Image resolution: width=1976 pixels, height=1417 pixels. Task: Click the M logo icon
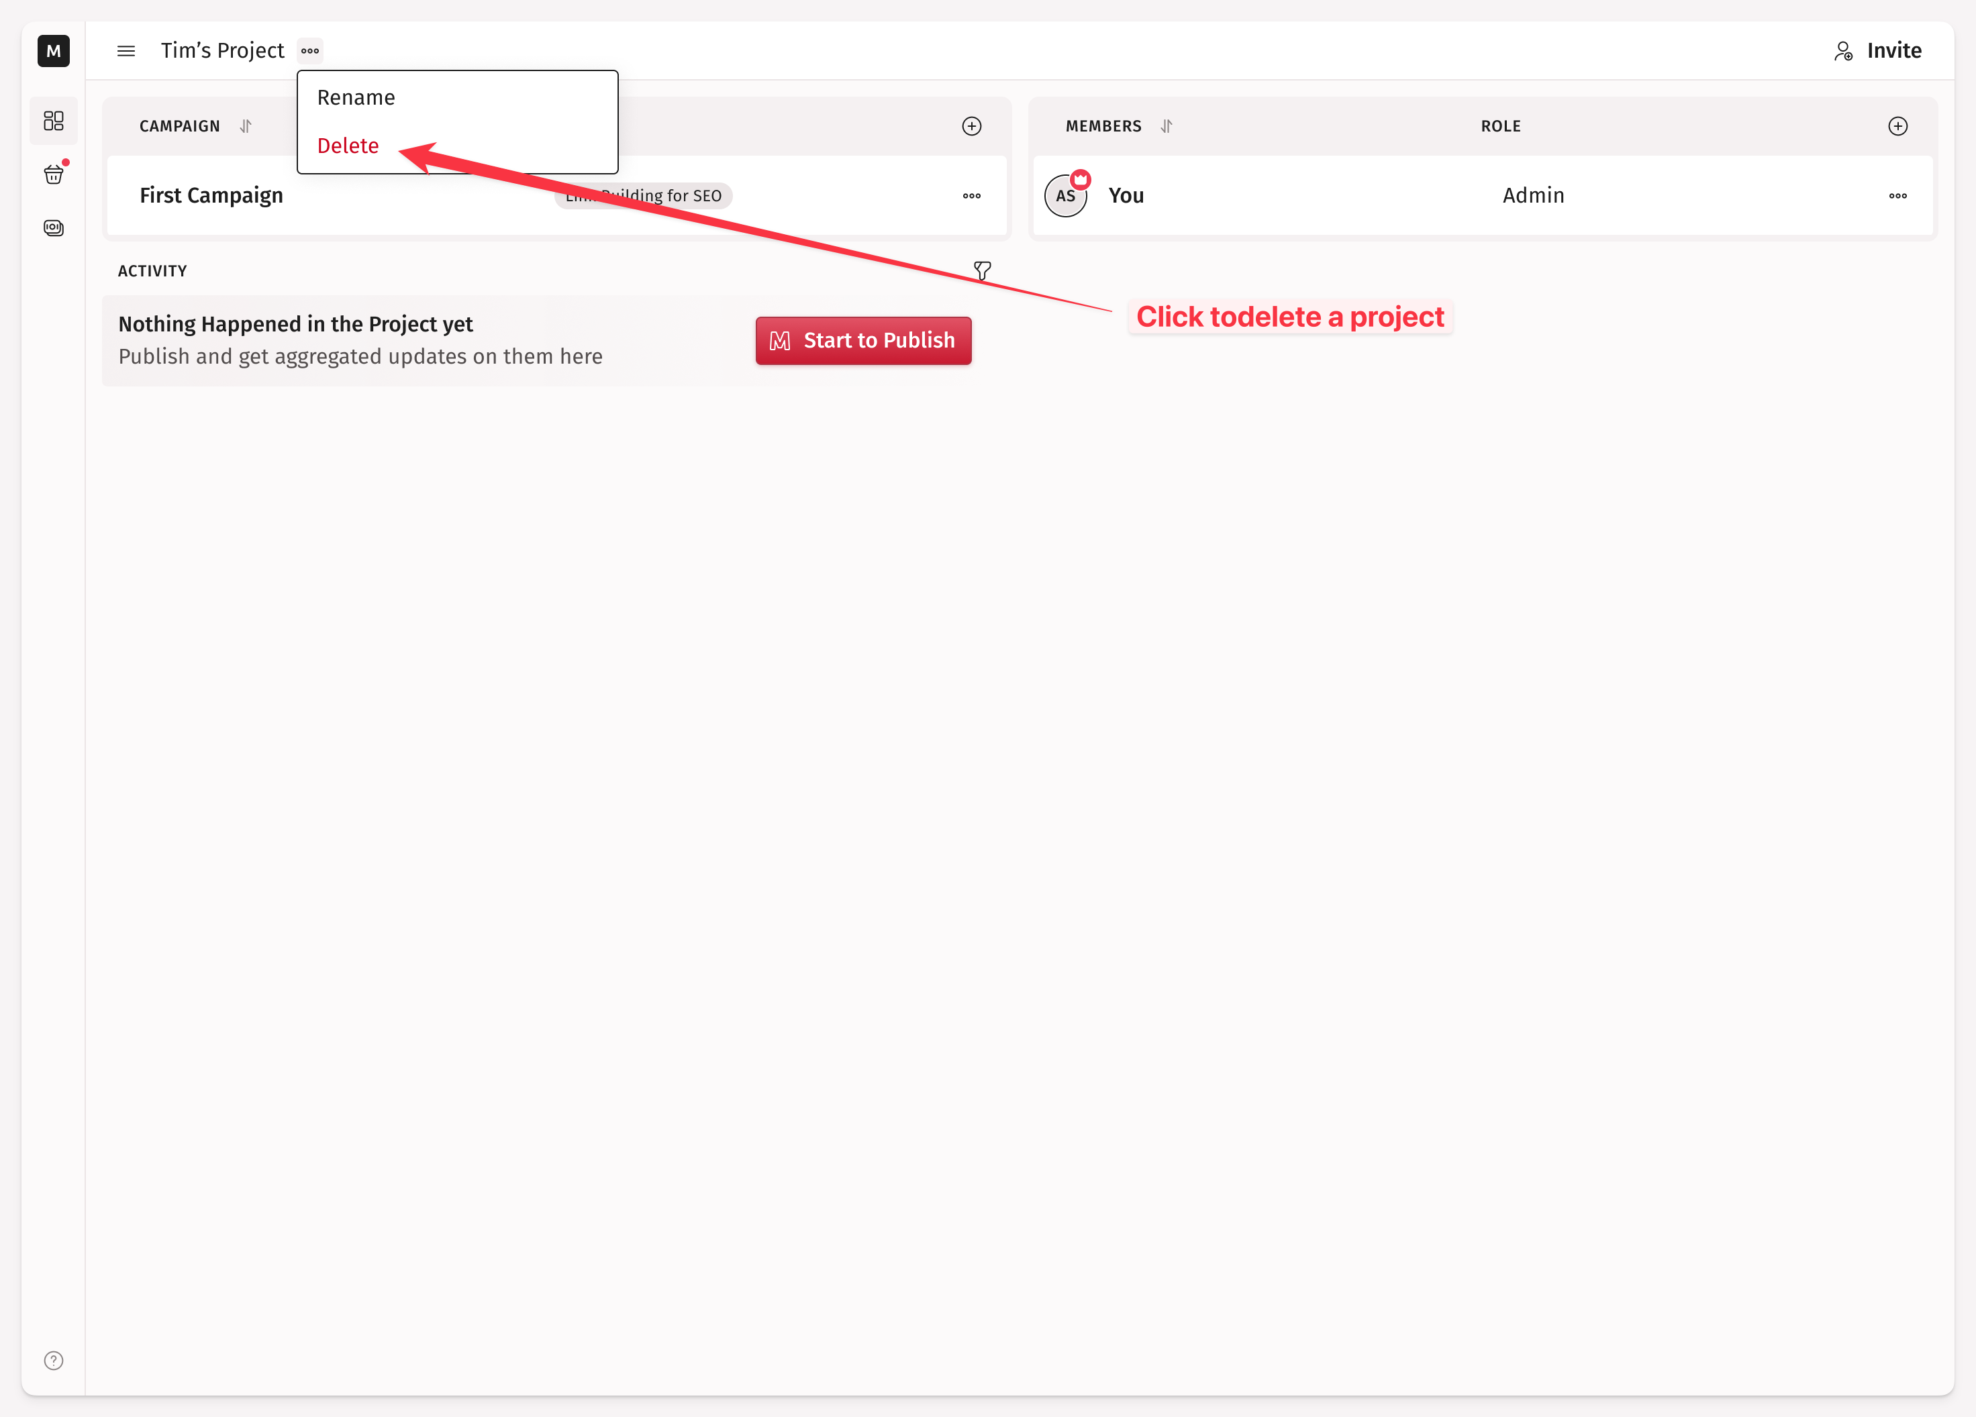[53, 50]
